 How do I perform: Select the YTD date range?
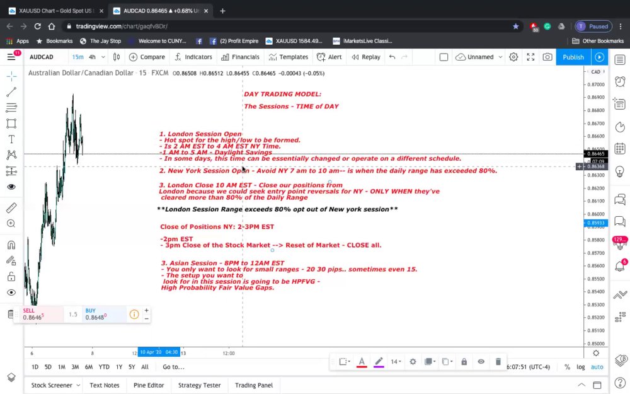104,367
